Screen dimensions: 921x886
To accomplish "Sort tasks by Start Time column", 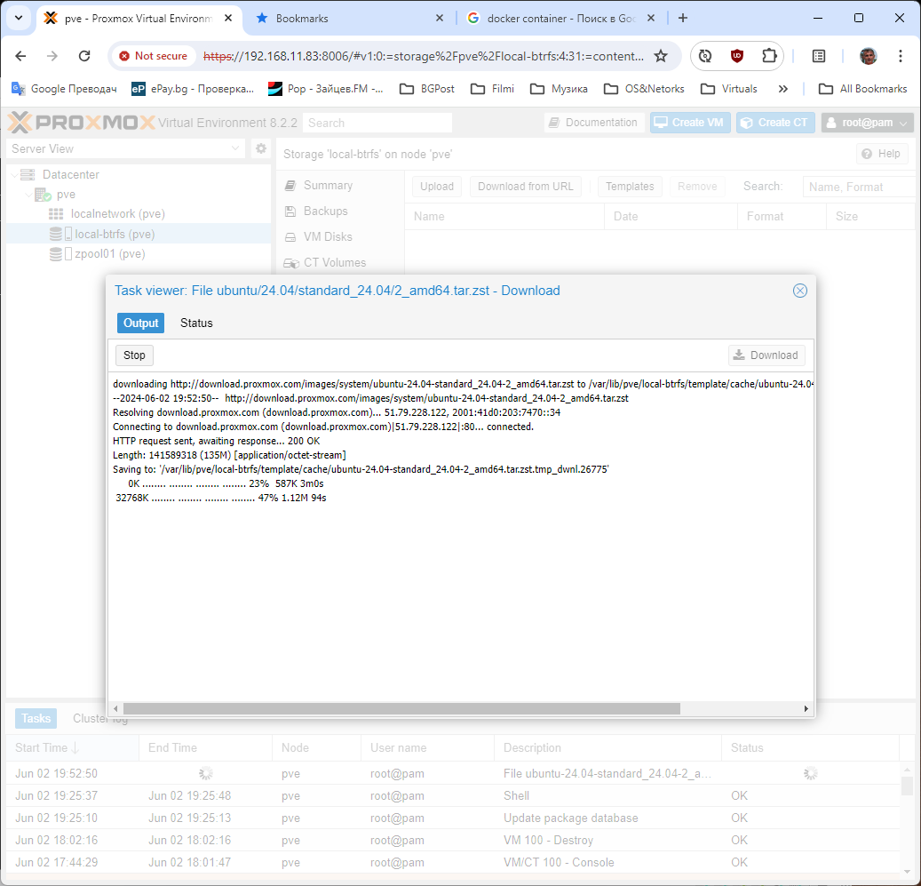I will point(72,748).
